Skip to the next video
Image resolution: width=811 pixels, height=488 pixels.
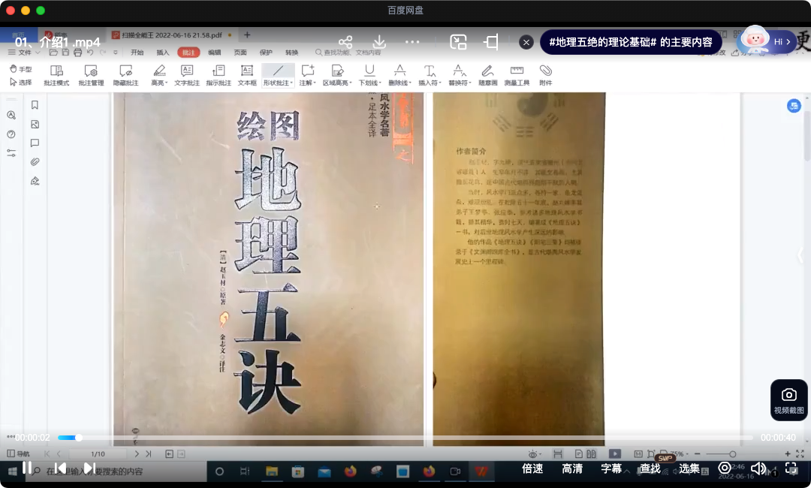click(x=89, y=468)
